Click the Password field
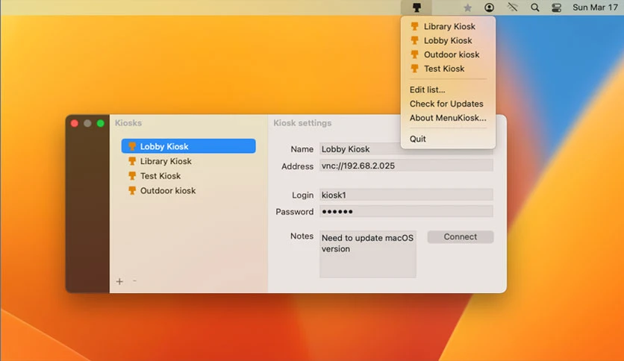The image size is (624, 361). coord(406,212)
